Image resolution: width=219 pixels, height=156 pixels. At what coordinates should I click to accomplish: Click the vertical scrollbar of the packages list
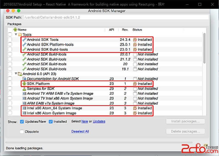[204, 48]
